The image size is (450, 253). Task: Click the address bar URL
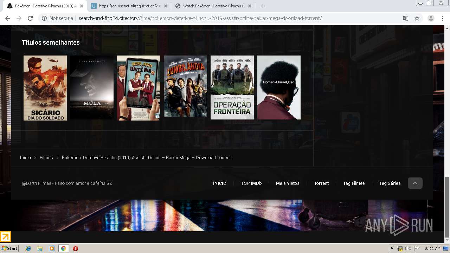click(200, 18)
